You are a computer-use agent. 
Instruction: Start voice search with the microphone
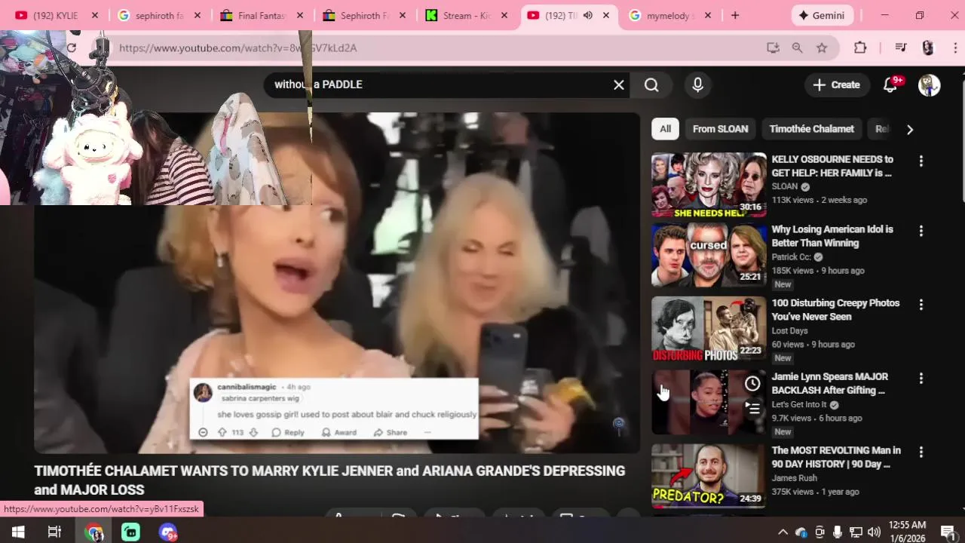click(697, 84)
